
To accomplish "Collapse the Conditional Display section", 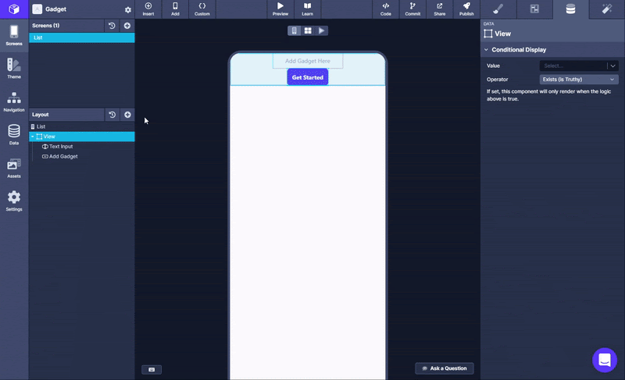I will 485,50.
